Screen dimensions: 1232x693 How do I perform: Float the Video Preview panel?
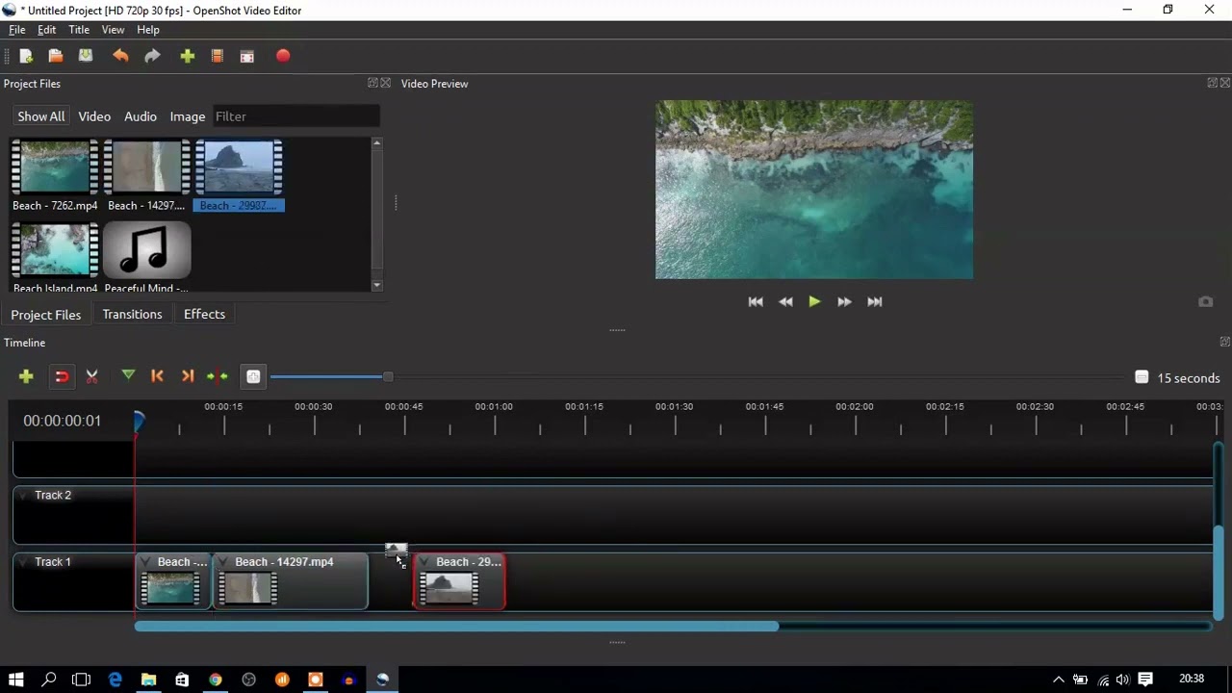1213,83
